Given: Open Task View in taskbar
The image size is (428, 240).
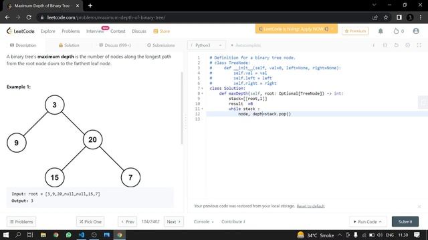Looking at the screenshot, I should 30,235.
